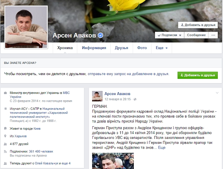Viewport: 223px width, 169px height.
Task: Open the Информация tab
Action: [94, 48]
